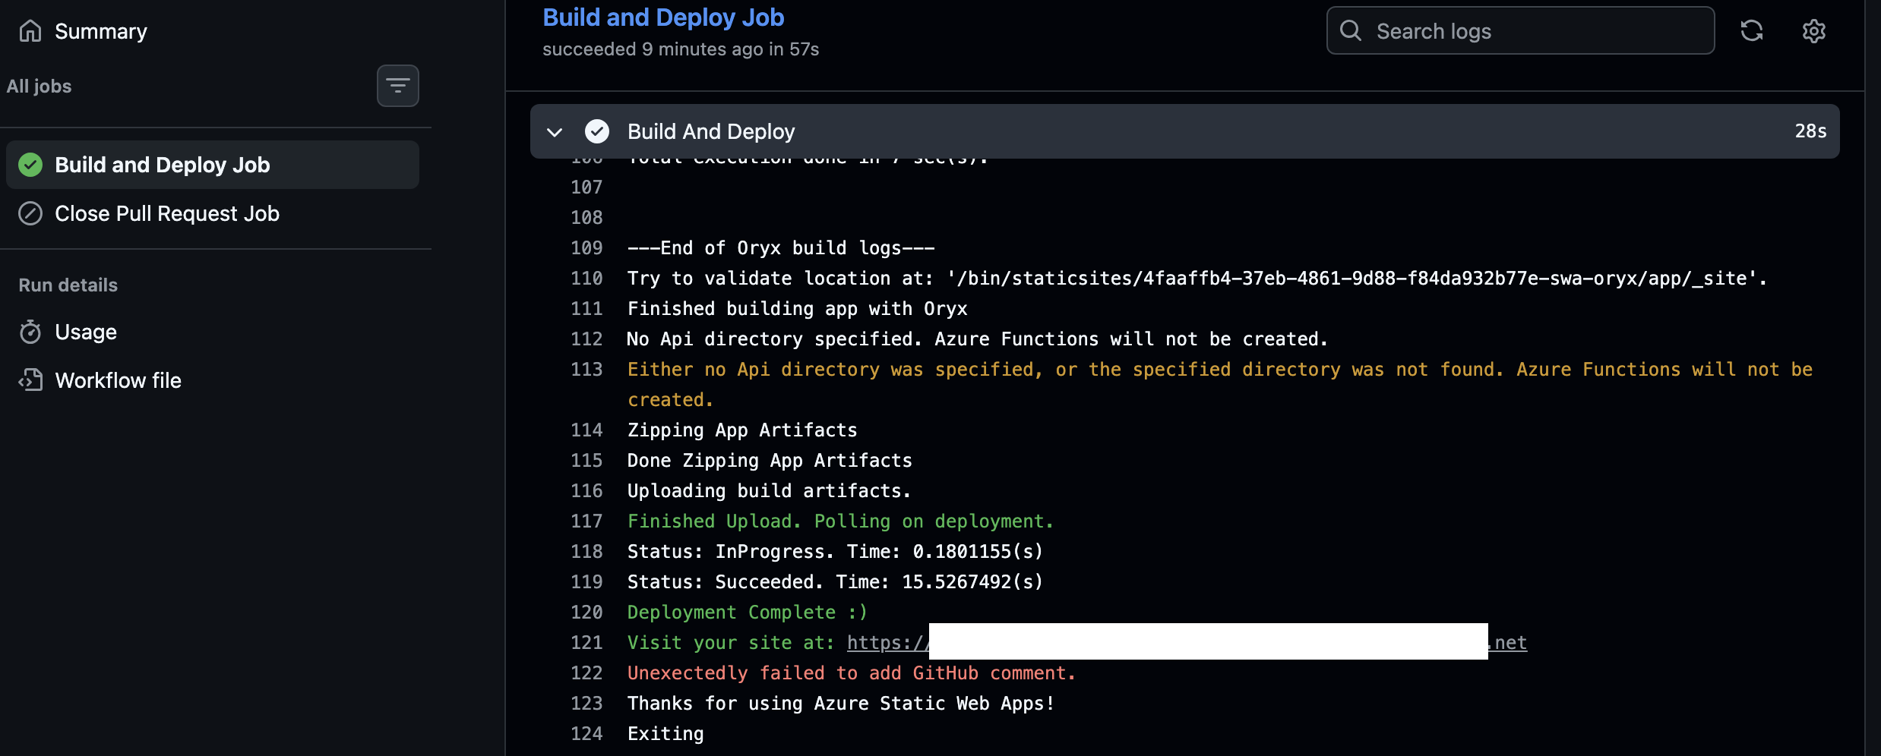Click 'Status: InProgress. Time: 0.1801155(s)' line

coord(836,552)
